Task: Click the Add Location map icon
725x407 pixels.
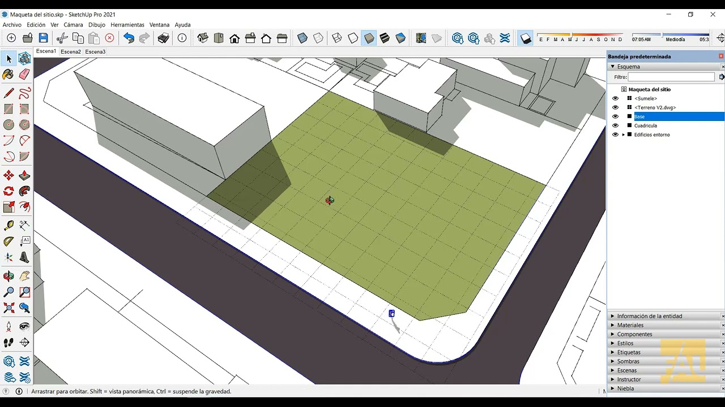Action: coord(421,38)
